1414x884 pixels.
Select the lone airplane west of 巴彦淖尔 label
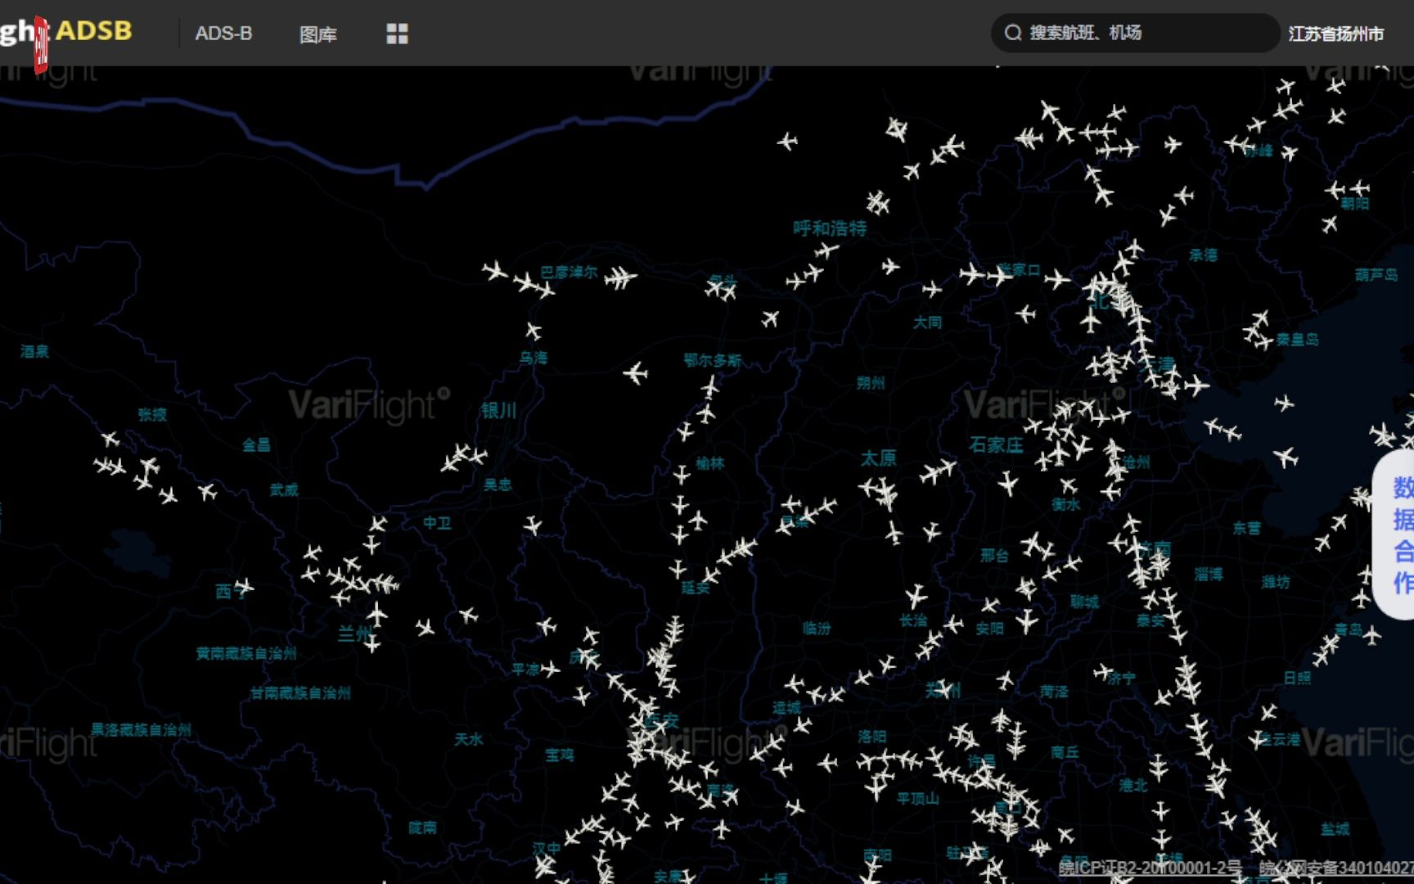[x=494, y=270]
